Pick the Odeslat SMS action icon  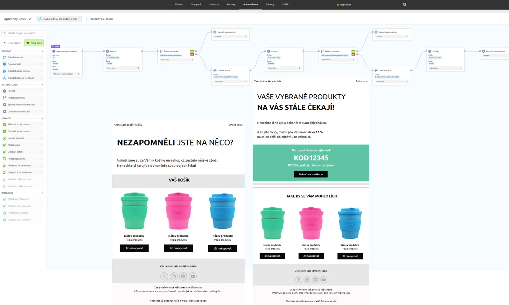tap(4, 64)
